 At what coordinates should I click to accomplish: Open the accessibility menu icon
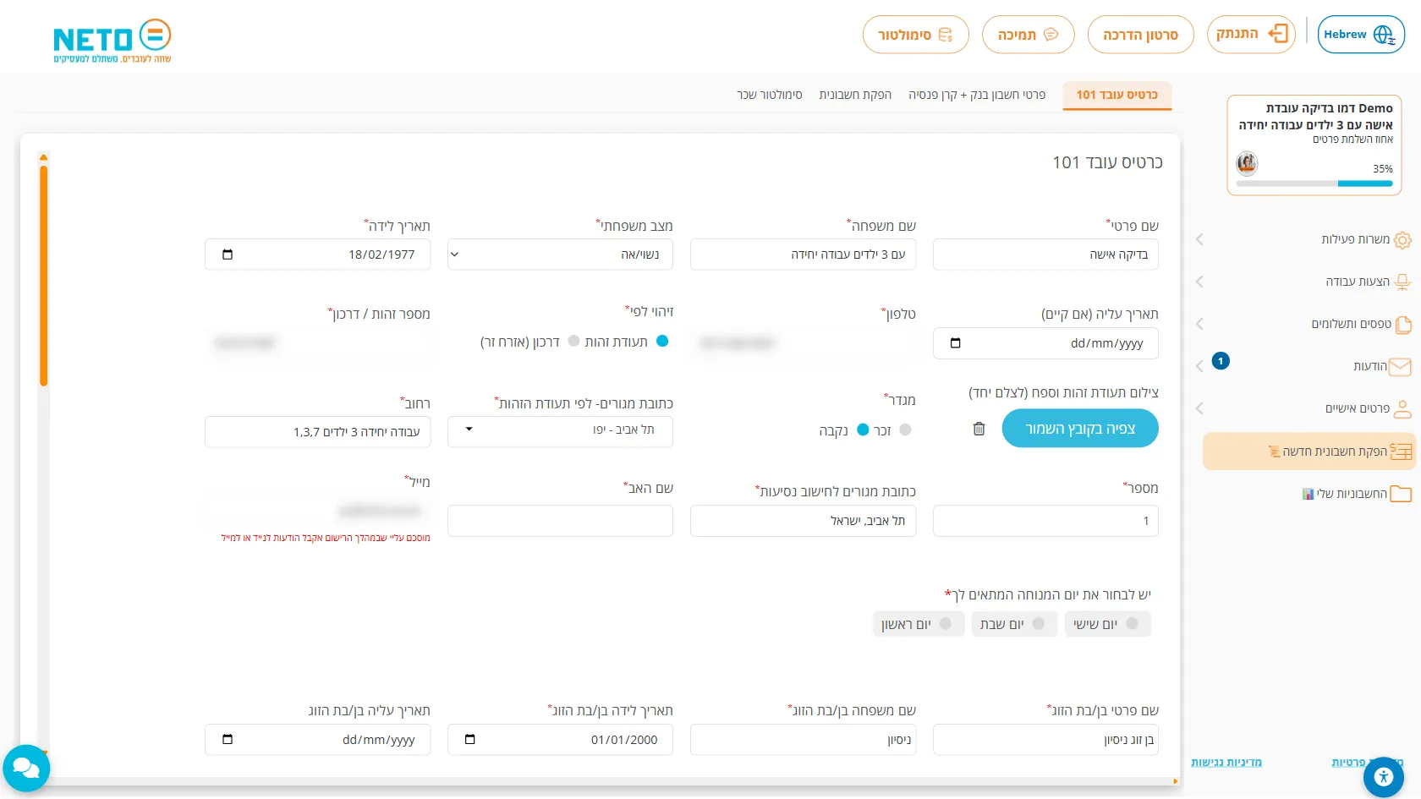pos(1384,777)
